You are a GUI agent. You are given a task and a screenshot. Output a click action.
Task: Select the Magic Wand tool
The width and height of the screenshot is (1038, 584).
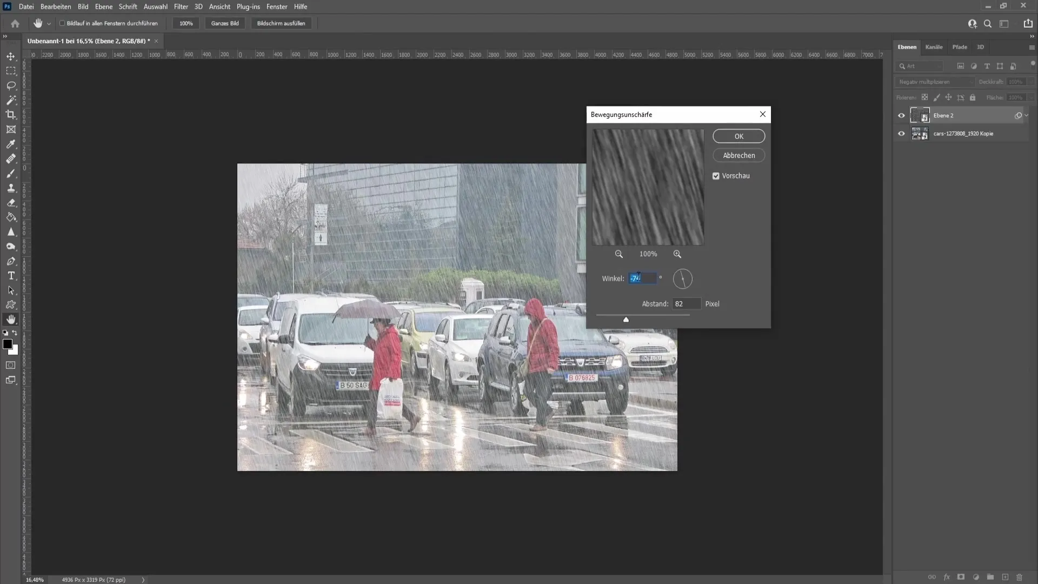[x=11, y=100]
